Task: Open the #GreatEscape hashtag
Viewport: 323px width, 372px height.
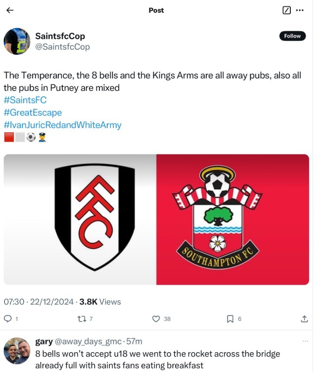Action: pyautogui.click(x=33, y=113)
